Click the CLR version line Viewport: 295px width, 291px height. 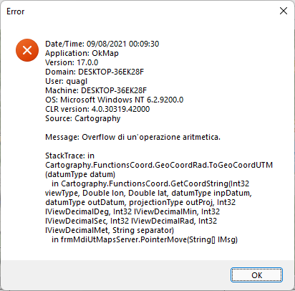(97, 109)
